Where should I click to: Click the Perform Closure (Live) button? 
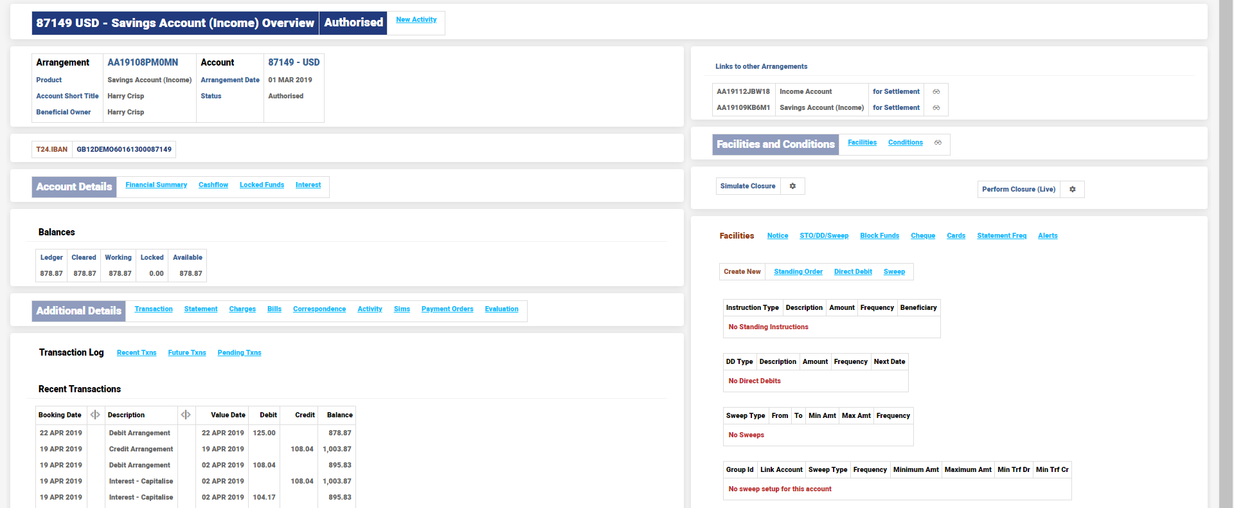1018,190
